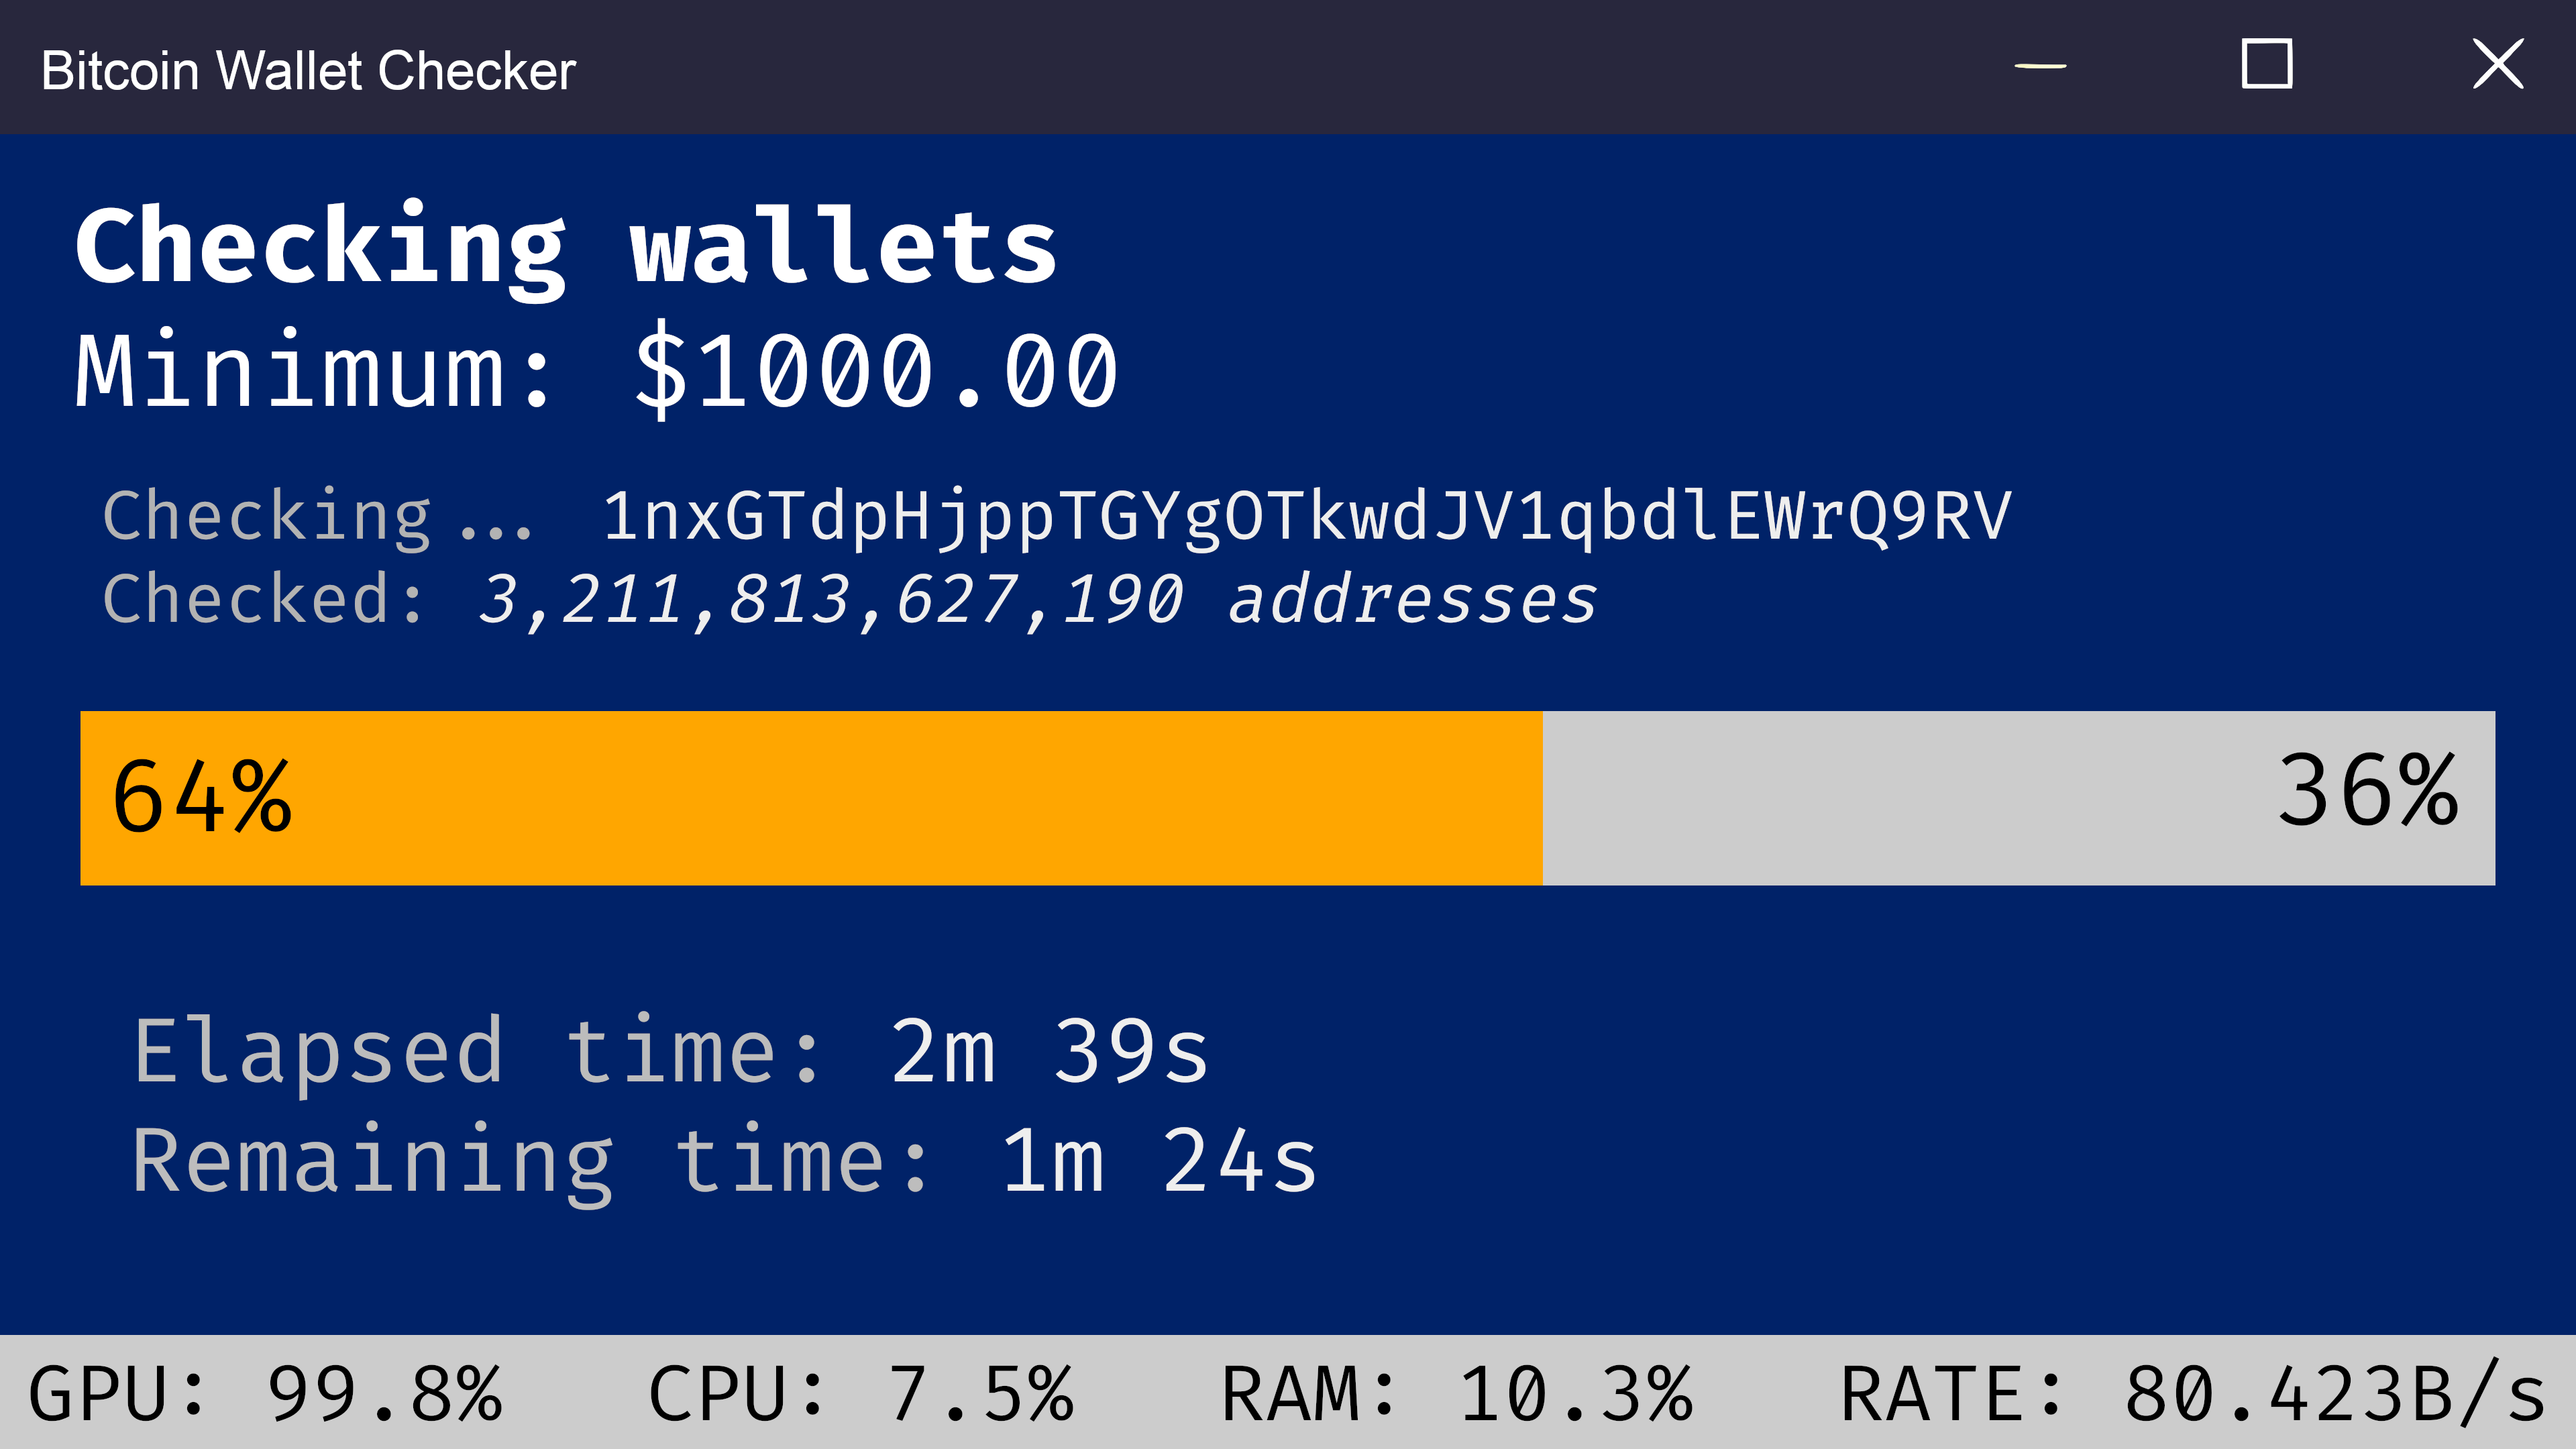This screenshot has width=2576, height=1449.
Task: Click the Checking wallets heading
Action: point(566,246)
